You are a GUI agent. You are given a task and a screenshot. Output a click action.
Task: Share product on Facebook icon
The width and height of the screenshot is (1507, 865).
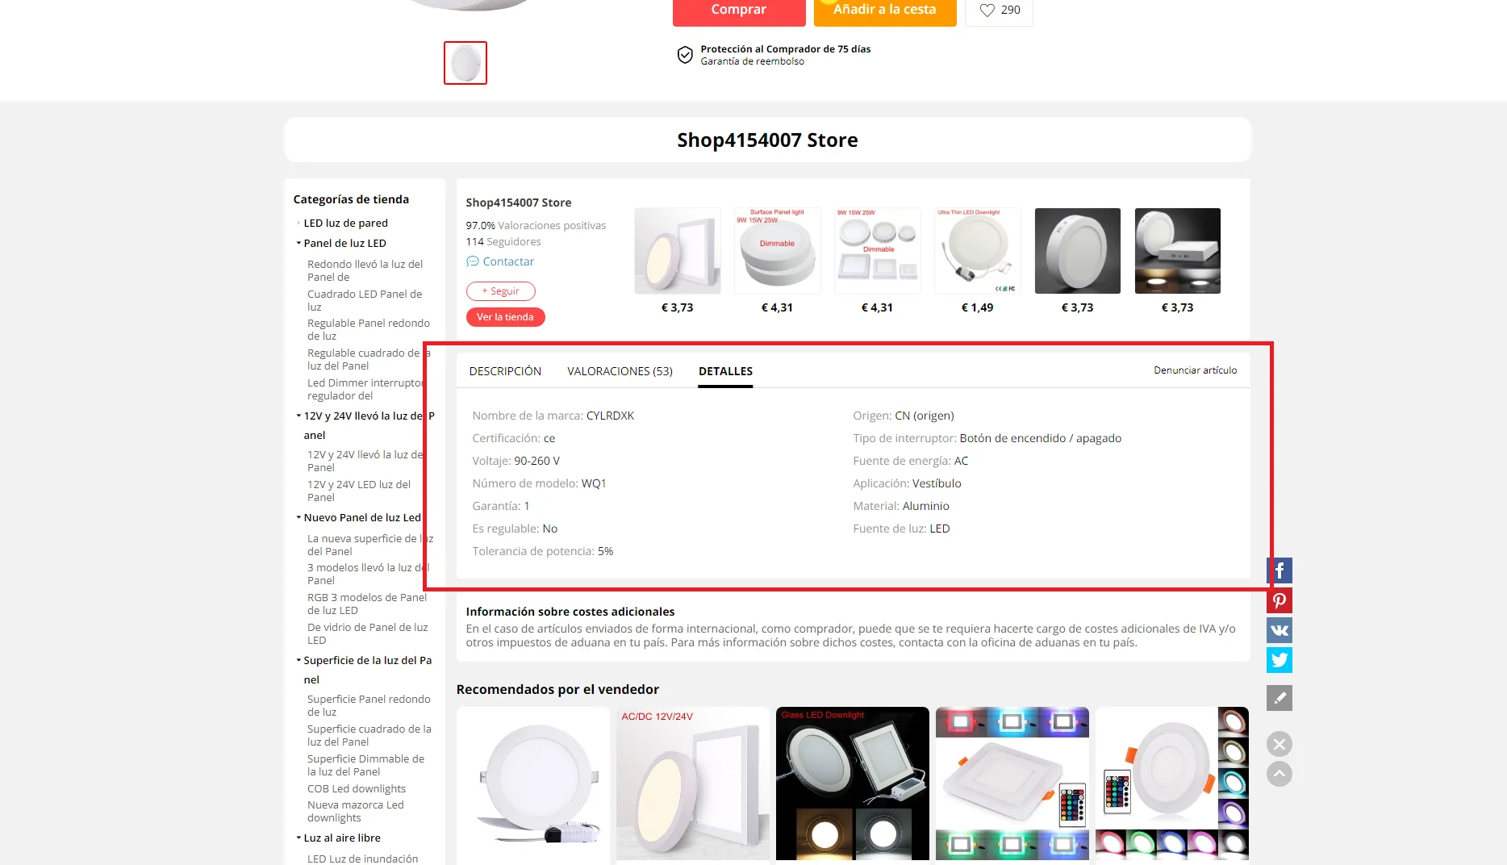pyautogui.click(x=1279, y=570)
